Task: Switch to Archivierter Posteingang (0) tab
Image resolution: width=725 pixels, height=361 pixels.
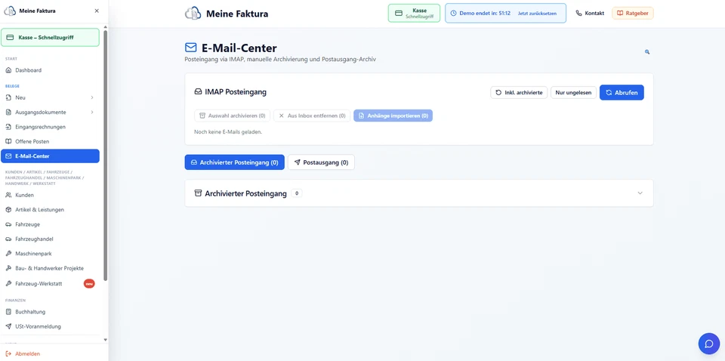Action: 234,162
